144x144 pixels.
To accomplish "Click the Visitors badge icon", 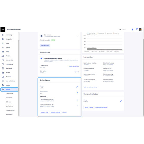I will tap(3, 73).
